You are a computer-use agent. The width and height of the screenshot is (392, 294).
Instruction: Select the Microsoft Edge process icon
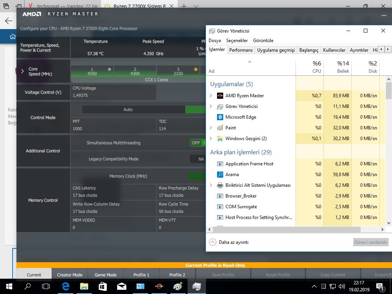pos(220,117)
